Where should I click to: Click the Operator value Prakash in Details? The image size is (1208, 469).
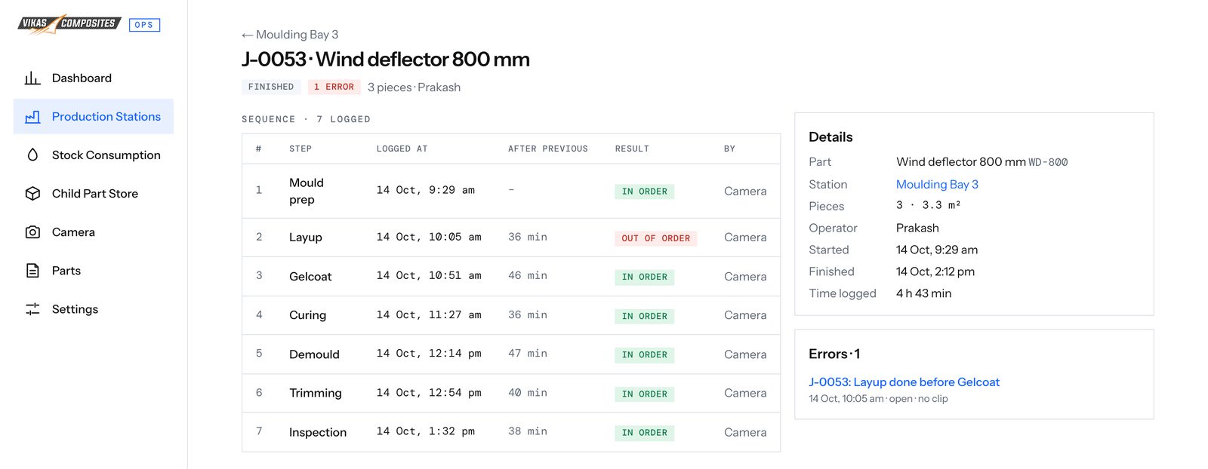(x=917, y=228)
